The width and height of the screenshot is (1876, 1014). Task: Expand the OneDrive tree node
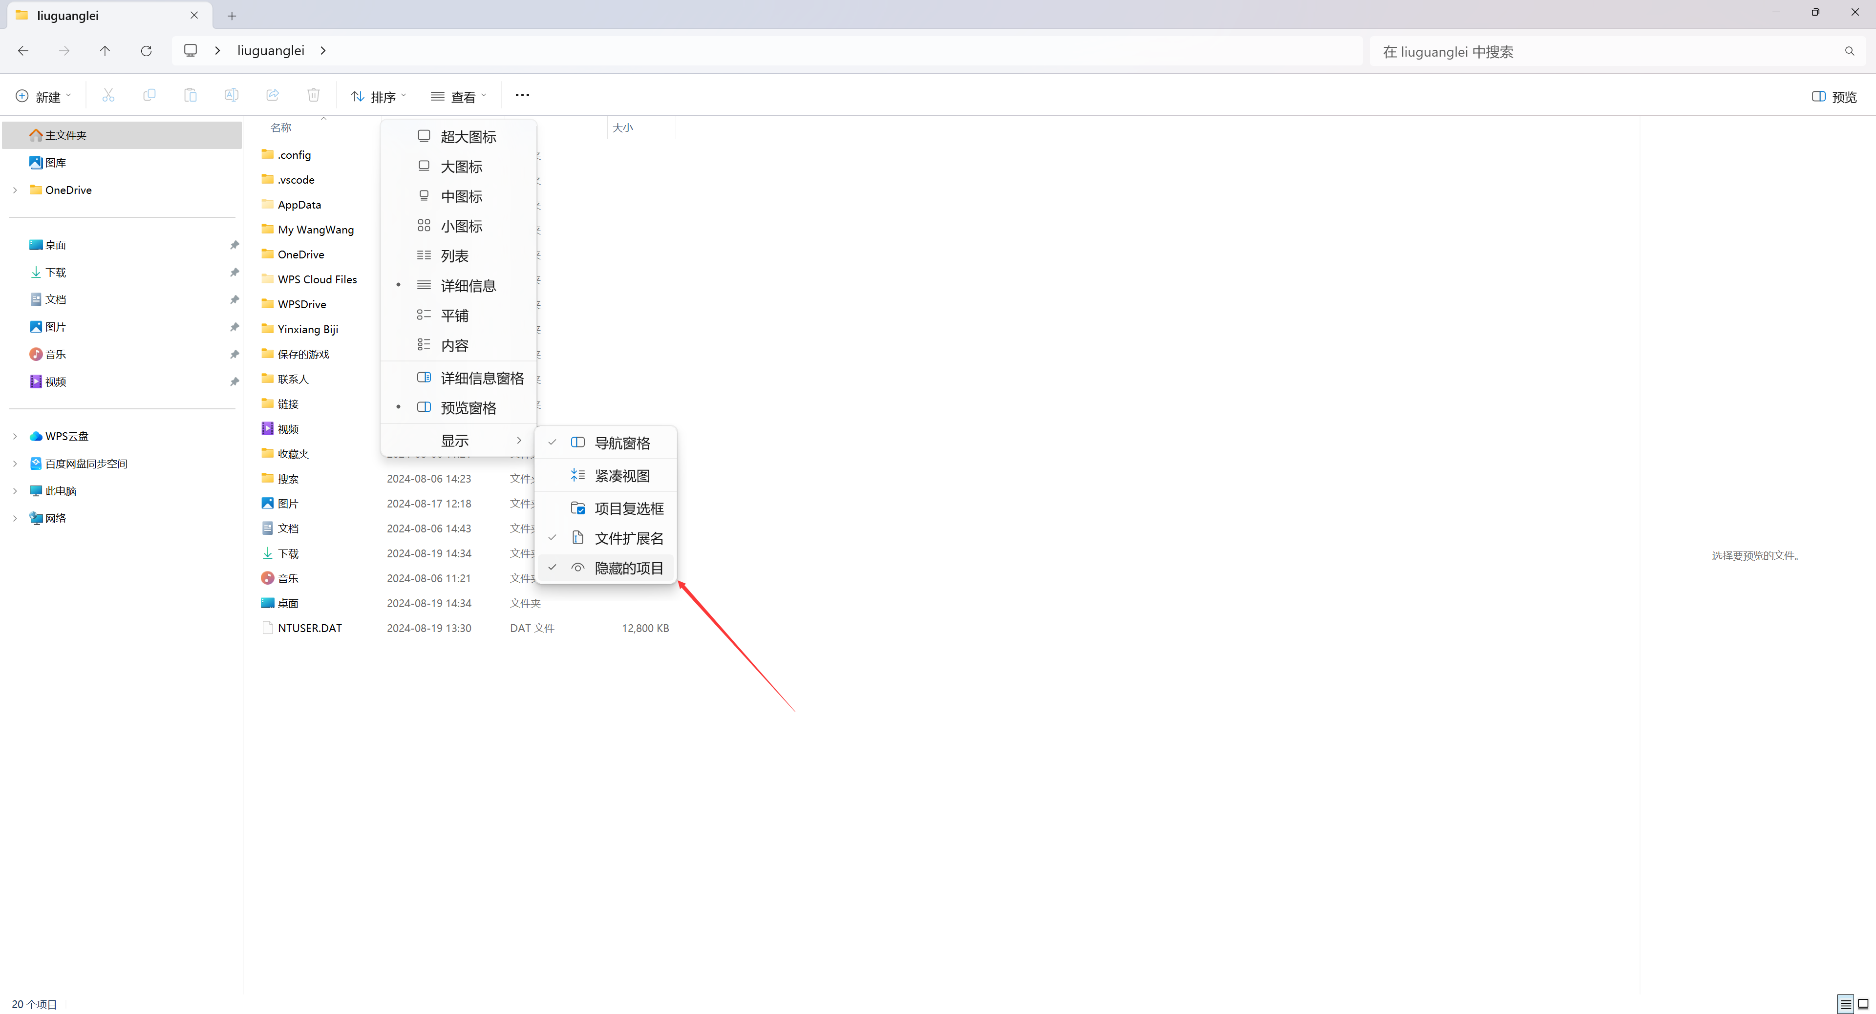pos(15,190)
